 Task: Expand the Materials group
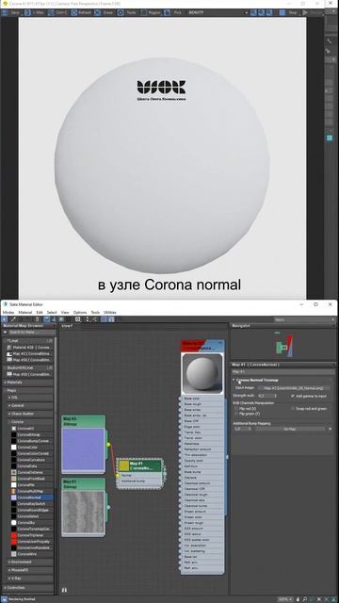click(x=27, y=383)
